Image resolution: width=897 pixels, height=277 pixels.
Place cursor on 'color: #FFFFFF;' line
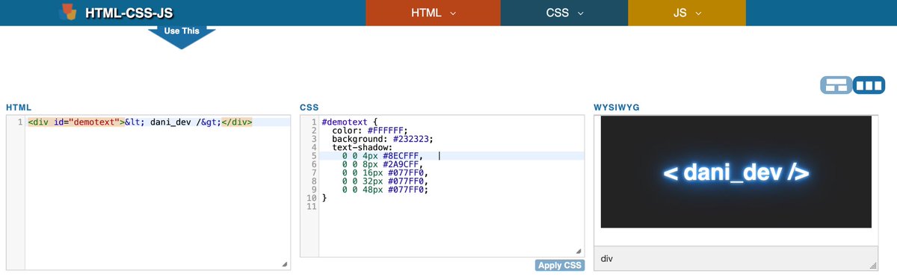pyautogui.click(x=369, y=130)
